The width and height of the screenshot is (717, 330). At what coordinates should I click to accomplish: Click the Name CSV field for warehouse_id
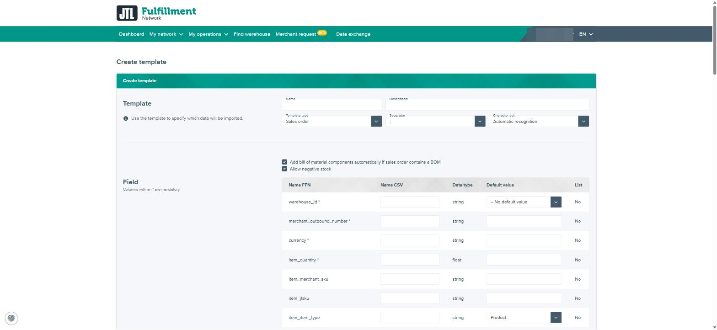point(410,202)
